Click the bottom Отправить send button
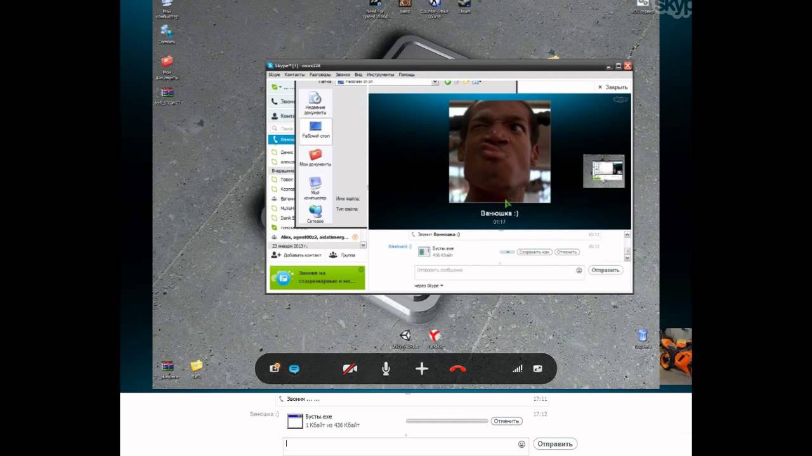This screenshot has width=812, height=456. pos(555,444)
